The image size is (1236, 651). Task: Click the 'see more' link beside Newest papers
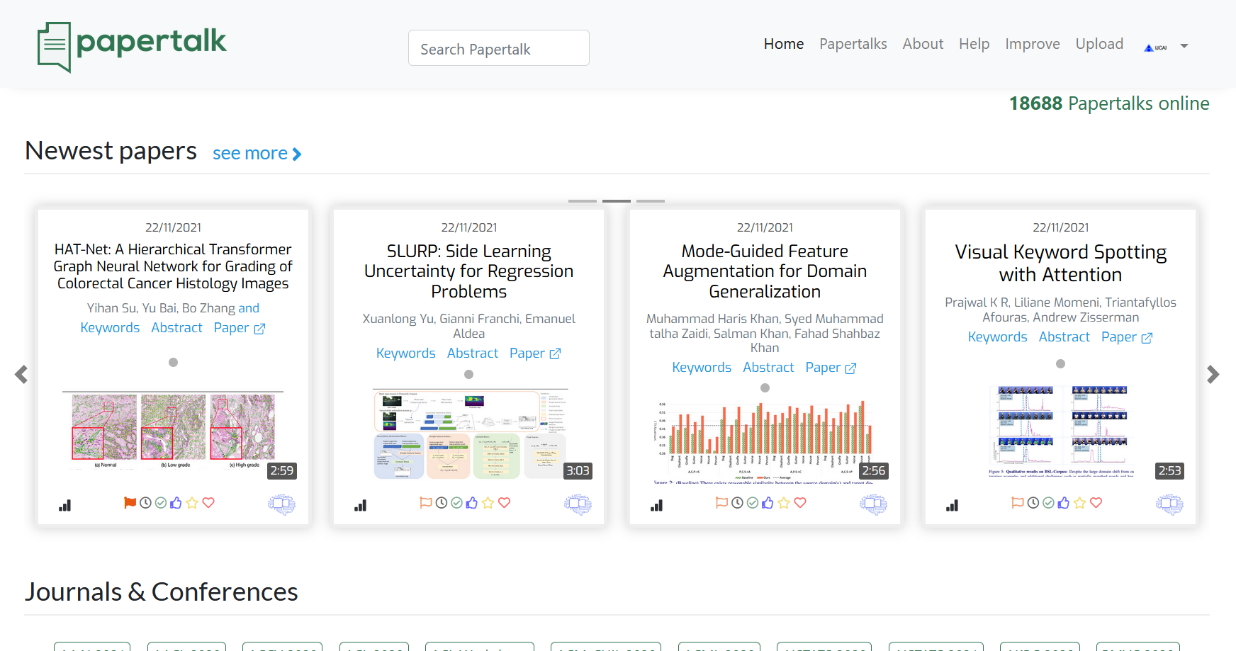[257, 153]
